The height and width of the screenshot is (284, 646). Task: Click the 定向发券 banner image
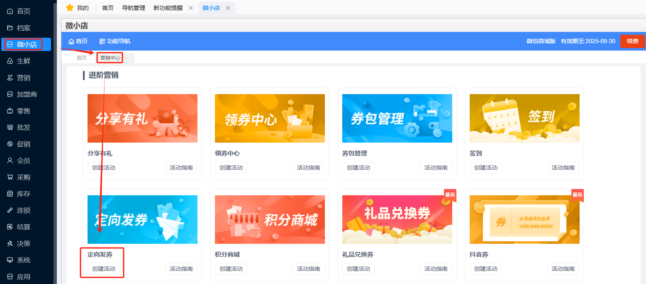point(142,219)
